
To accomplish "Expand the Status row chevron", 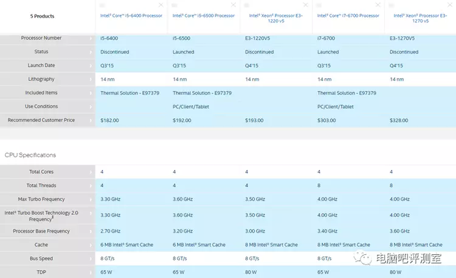I will (x=91, y=52).
